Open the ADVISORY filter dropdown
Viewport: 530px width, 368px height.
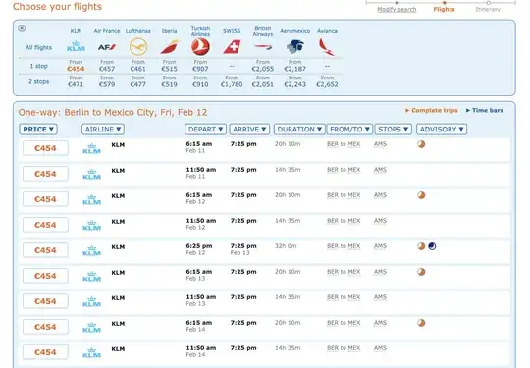click(442, 130)
